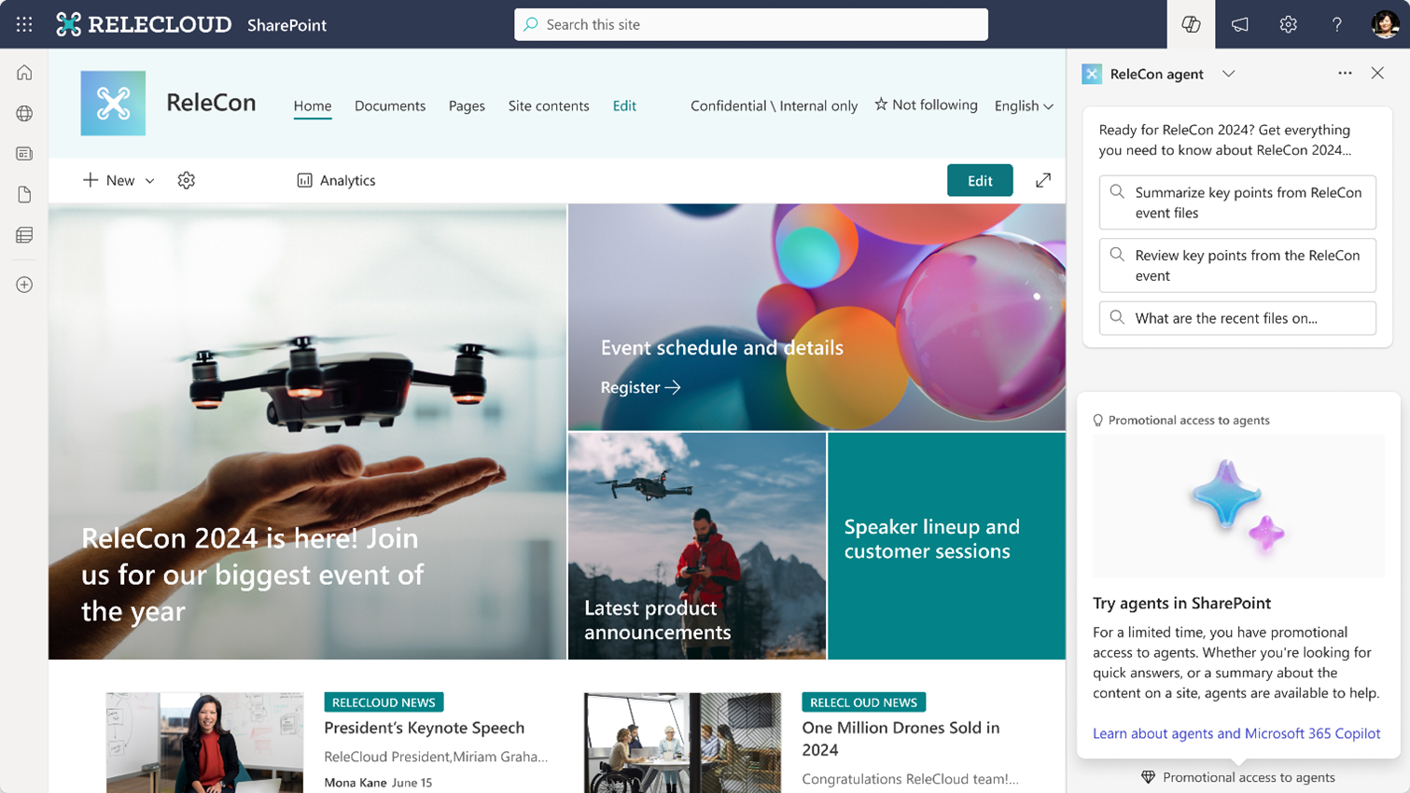Image resolution: width=1410 pixels, height=793 pixels.
Task: Toggle following the ReleCon site
Action: pyautogui.click(x=925, y=105)
